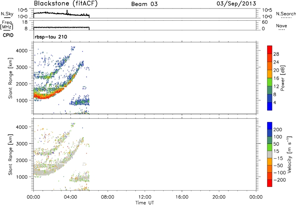Click the blue bottom of power colorbar
The image size is (296, 205).
(270, 106)
